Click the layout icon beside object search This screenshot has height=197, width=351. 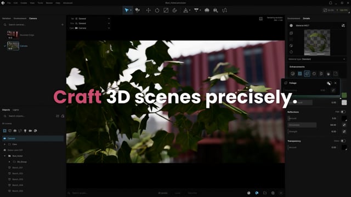click(x=58, y=116)
